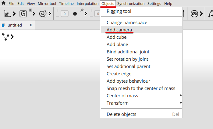Click the camera rotate toolbar icon
This screenshot has width=213, height=129.
[x=194, y=13]
